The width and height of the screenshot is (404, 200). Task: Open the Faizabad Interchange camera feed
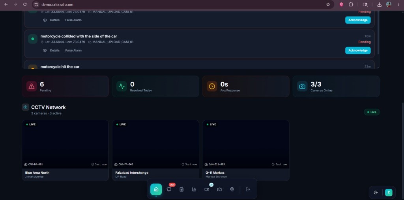pyautogui.click(x=155, y=144)
